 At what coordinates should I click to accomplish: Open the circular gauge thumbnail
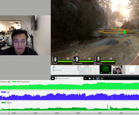(132, 70)
